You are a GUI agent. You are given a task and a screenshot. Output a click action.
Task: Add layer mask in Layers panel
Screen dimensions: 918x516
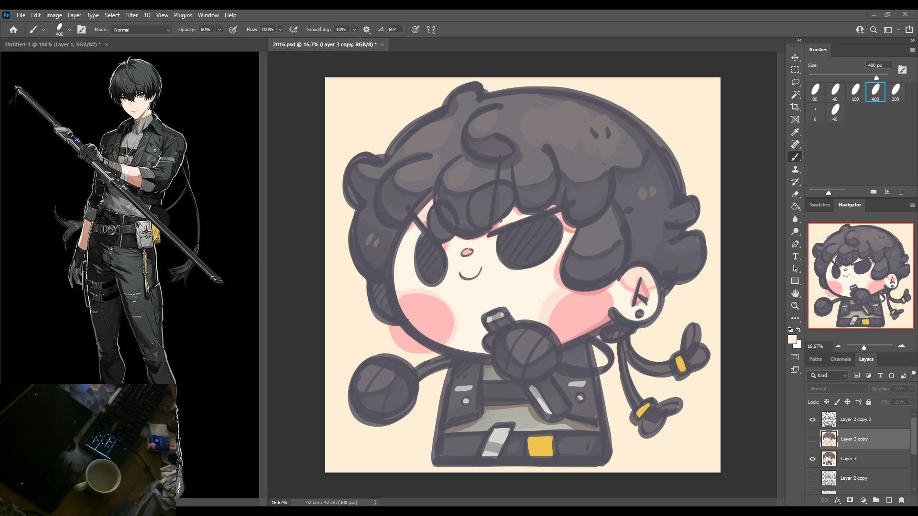[x=850, y=500]
